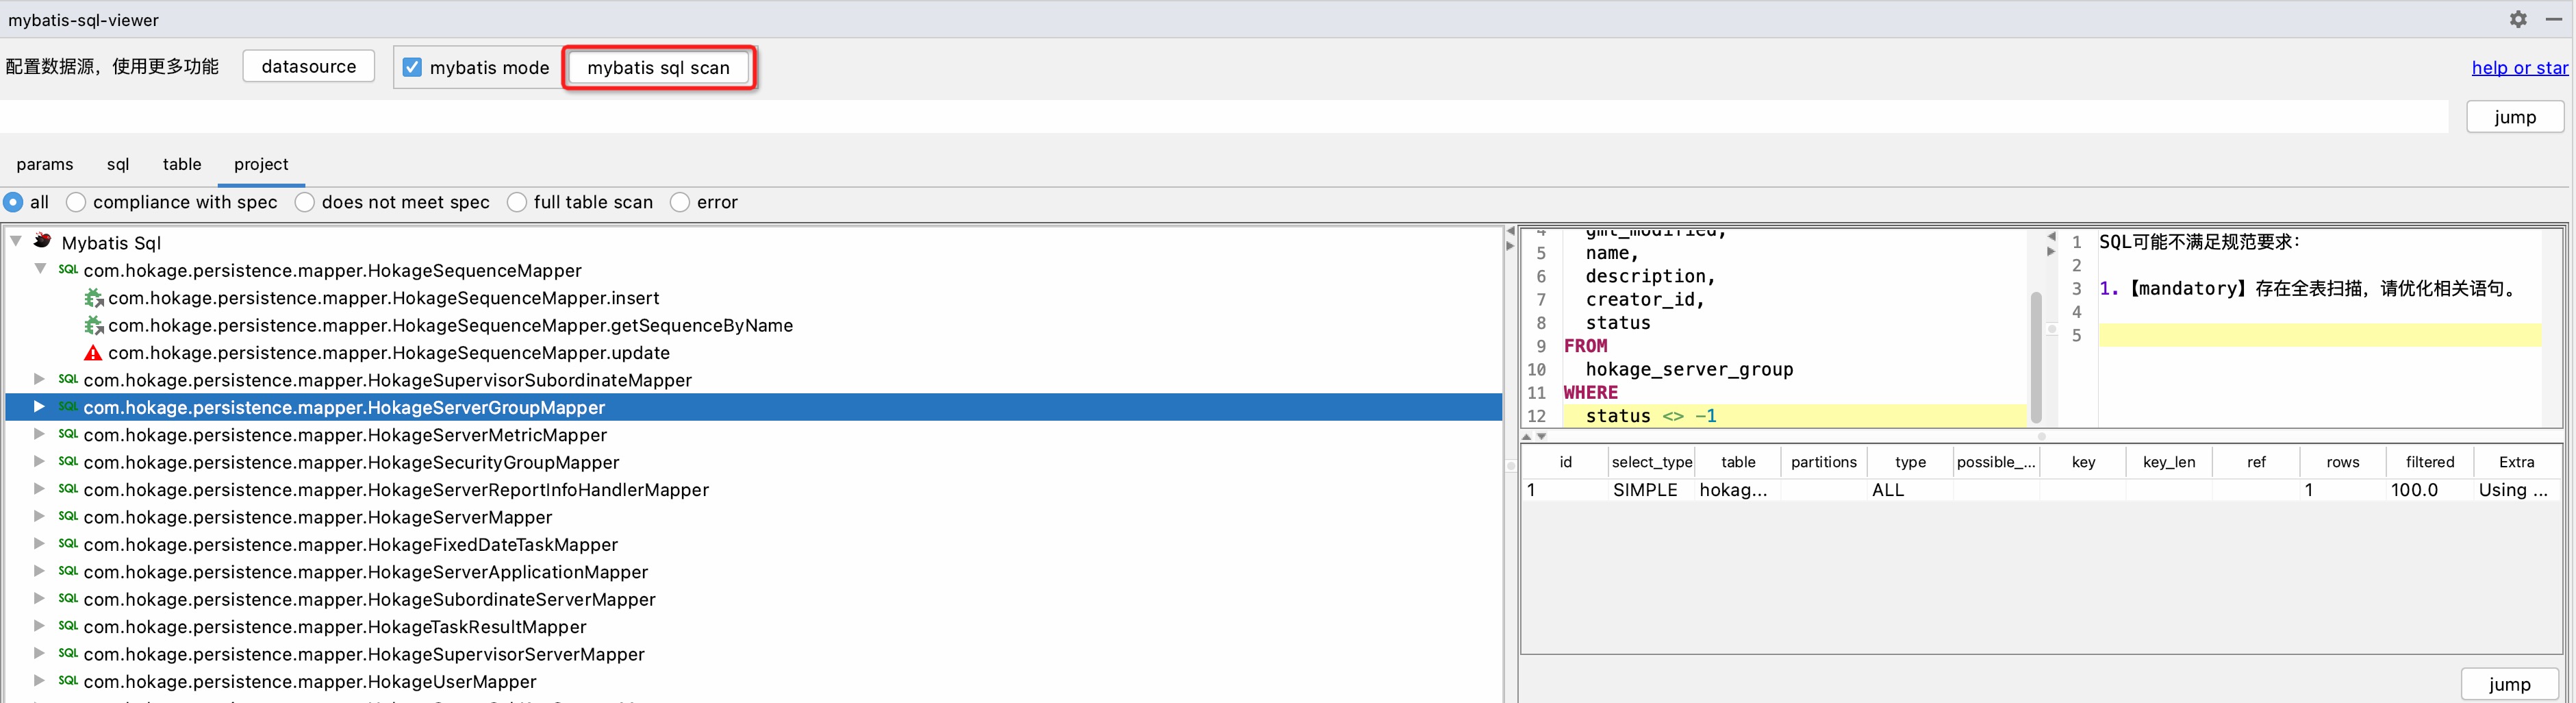Click the splitter arrows left of SQL editor

pos(1510,238)
